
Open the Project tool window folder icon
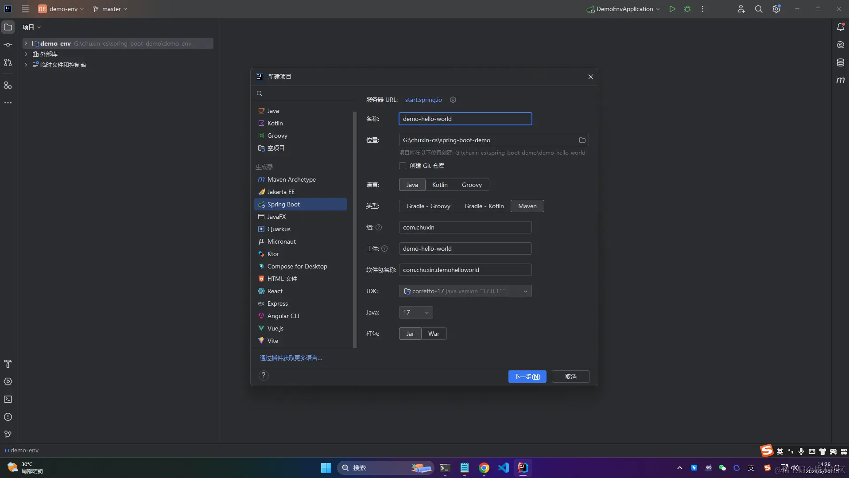pyautogui.click(x=8, y=27)
